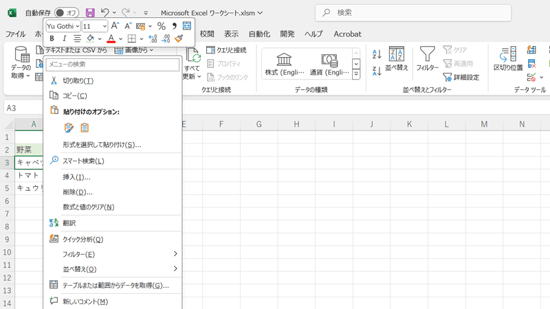Click the Borders icon in mini toolbar

[132, 38]
